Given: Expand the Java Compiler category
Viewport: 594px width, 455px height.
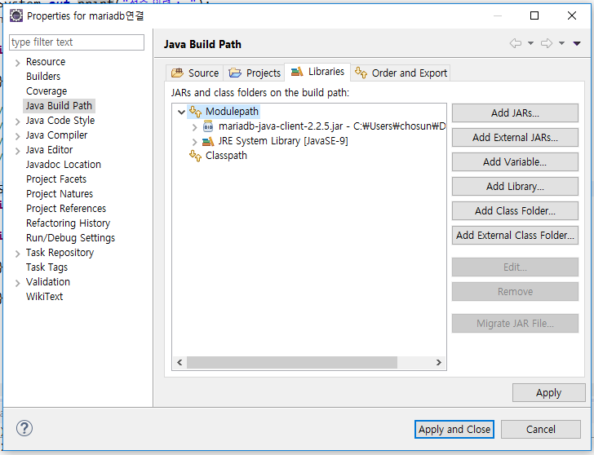Looking at the screenshot, I should (17, 136).
